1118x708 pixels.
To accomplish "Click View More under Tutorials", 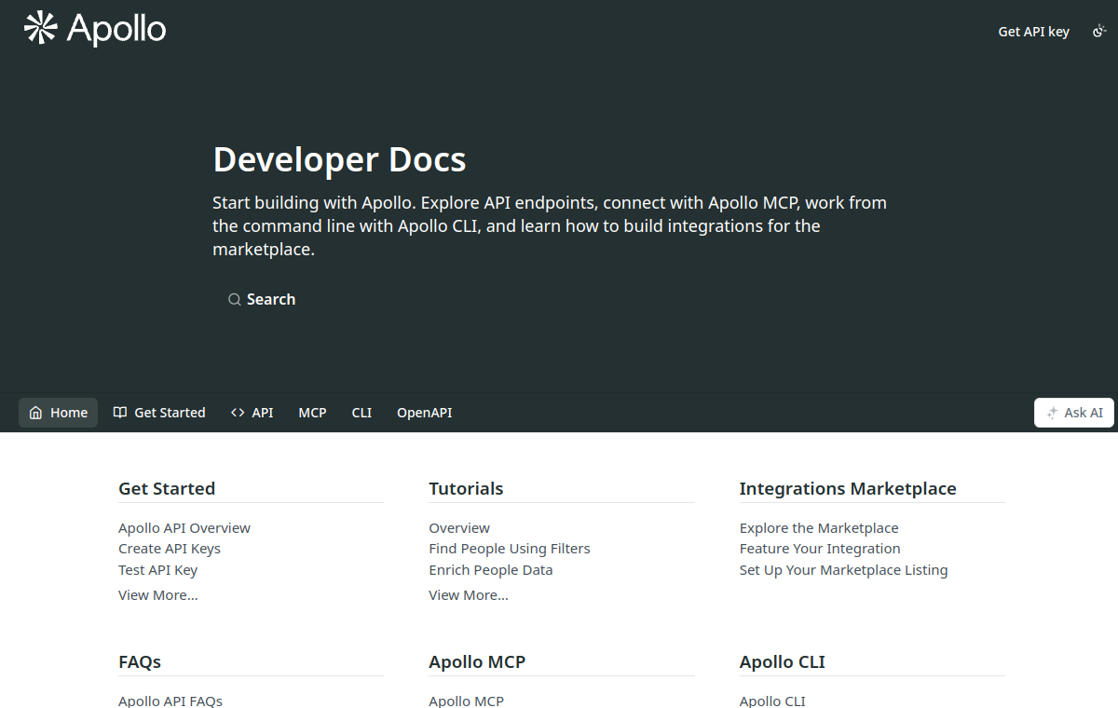I will tap(469, 595).
